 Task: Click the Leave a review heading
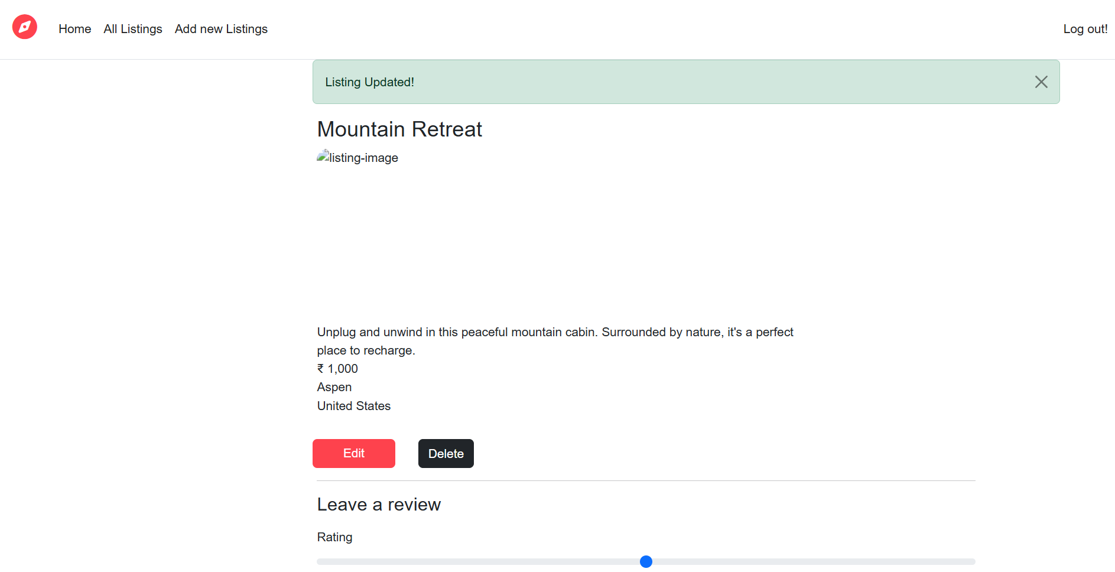[x=379, y=504]
